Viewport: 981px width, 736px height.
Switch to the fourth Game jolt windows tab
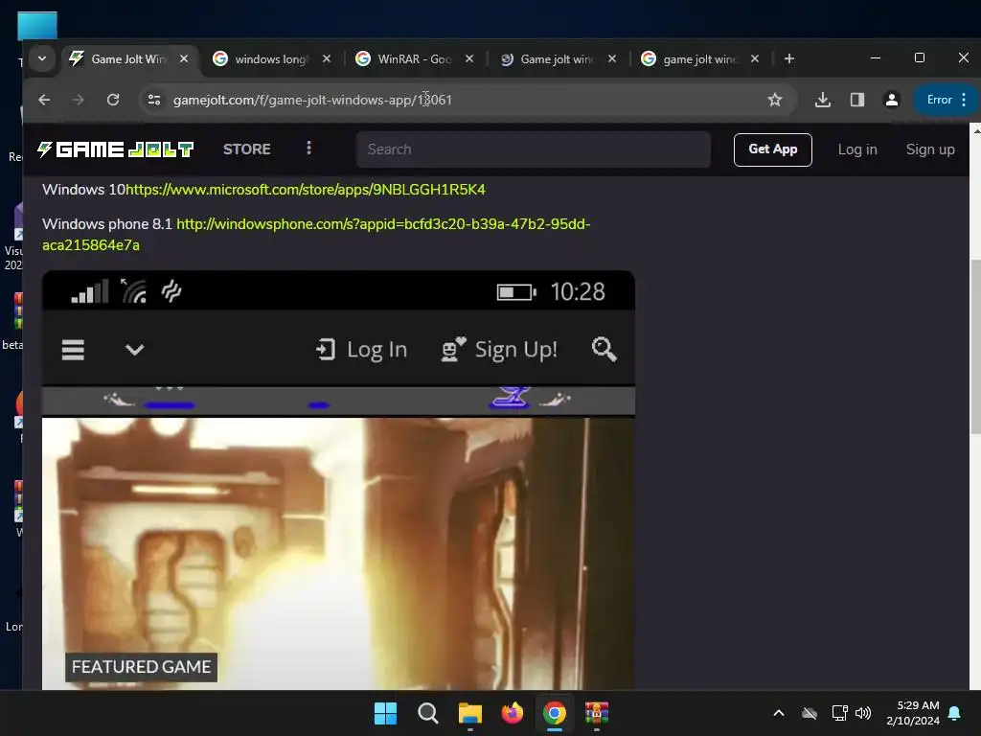(x=557, y=58)
